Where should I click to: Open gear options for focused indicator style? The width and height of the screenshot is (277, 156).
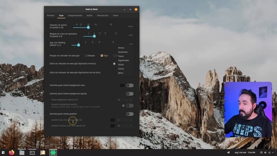pos(114,64)
